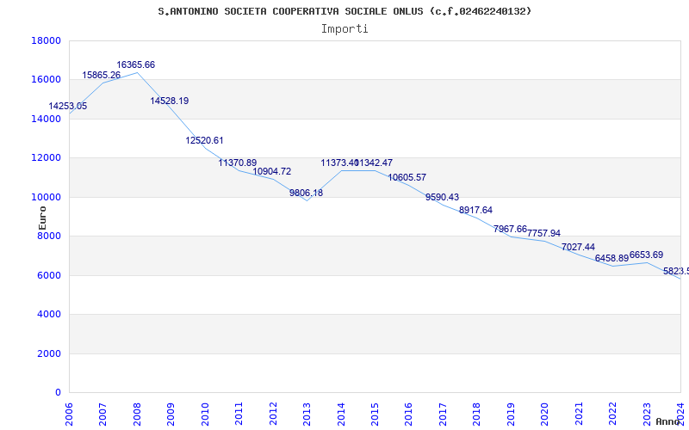Click the x-axis year label 2019
689x430 pixels.
(x=511, y=413)
